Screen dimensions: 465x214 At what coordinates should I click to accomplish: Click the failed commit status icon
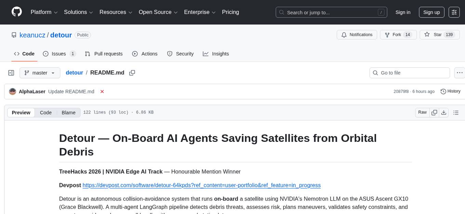pyautogui.click(x=102, y=92)
